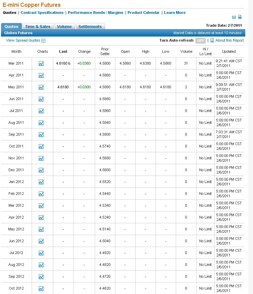Open About this Report link
This screenshot has height=294, width=253.
coord(229,40)
